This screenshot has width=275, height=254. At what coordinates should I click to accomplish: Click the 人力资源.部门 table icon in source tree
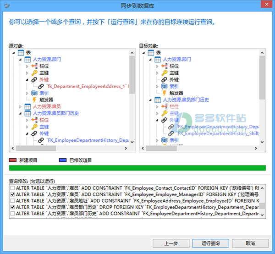point(27,60)
